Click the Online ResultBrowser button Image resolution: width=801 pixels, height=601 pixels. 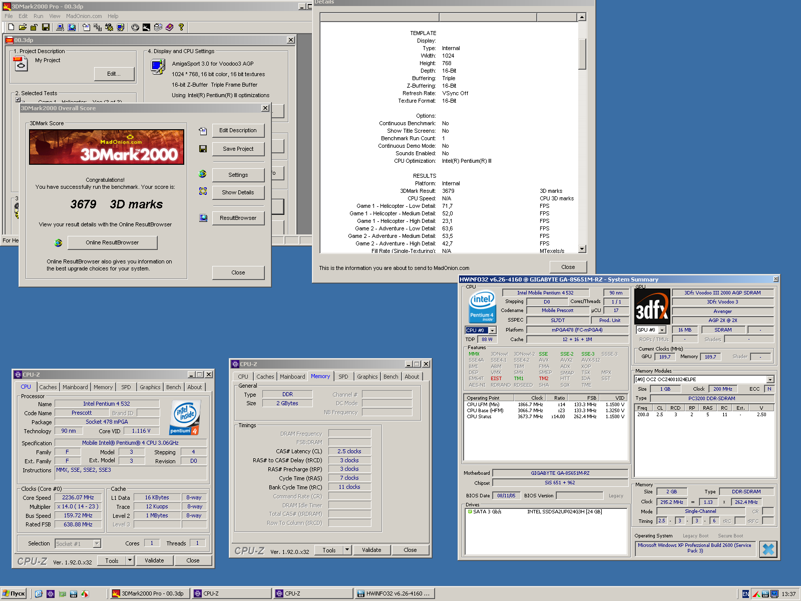tap(112, 242)
